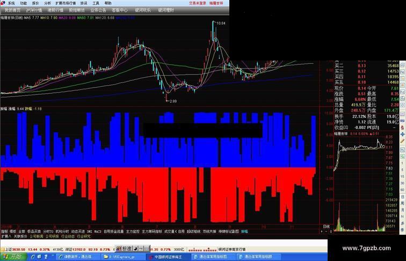Select the 动态买进 indicator
This screenshot has height=261, width=406.
[78, 232]
